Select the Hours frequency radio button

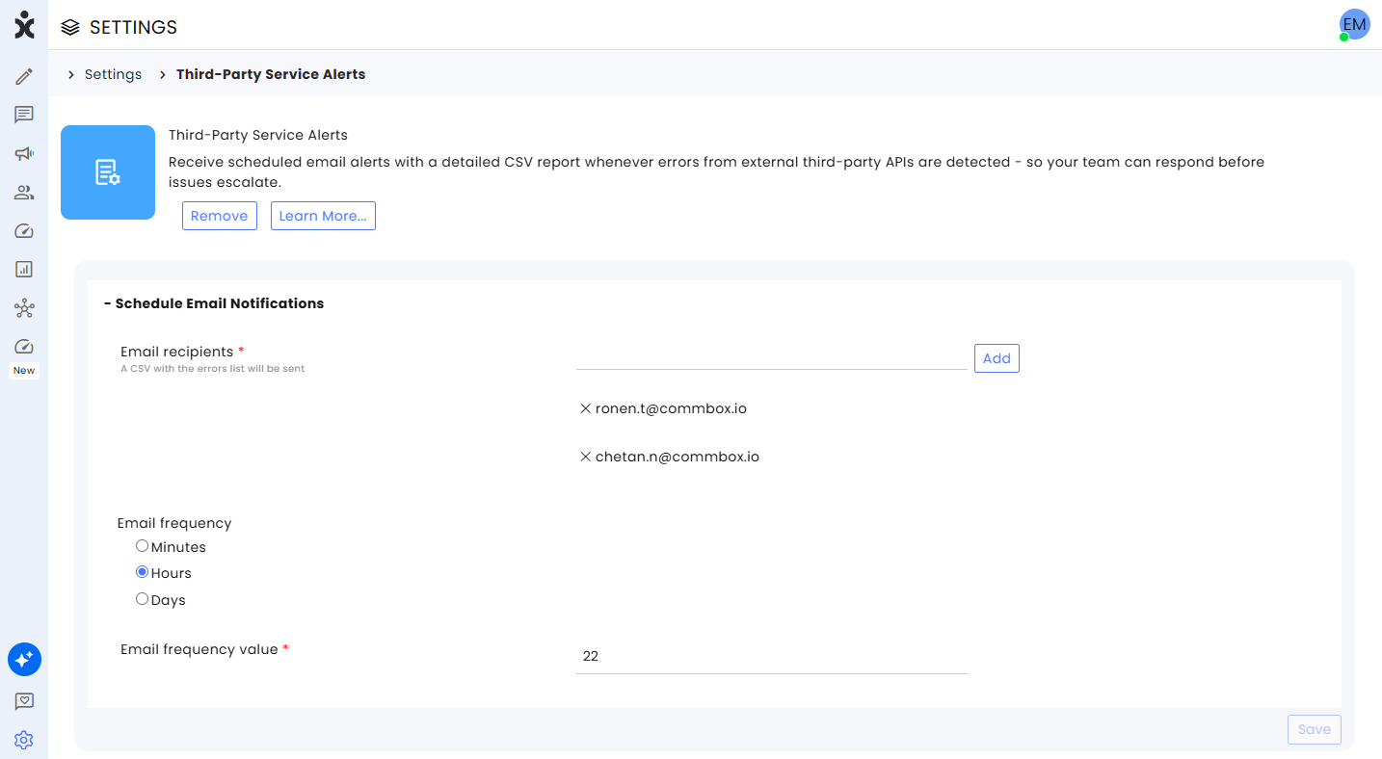coord(142,572)
